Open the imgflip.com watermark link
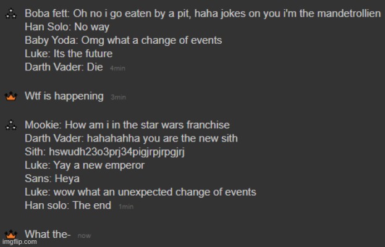The width and height of the screenshot is (385, 247). coord(19,242)
